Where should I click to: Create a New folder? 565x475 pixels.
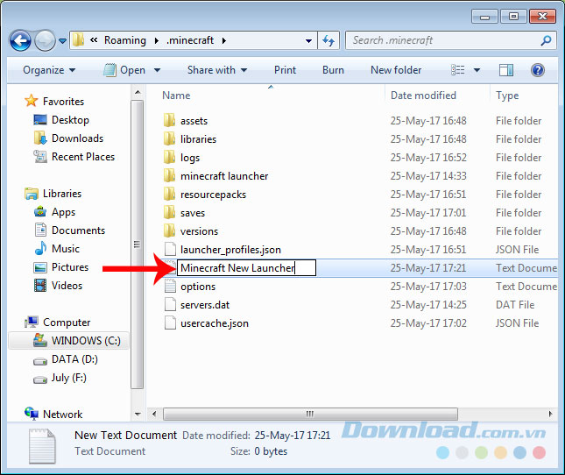(x=396, y=70)
